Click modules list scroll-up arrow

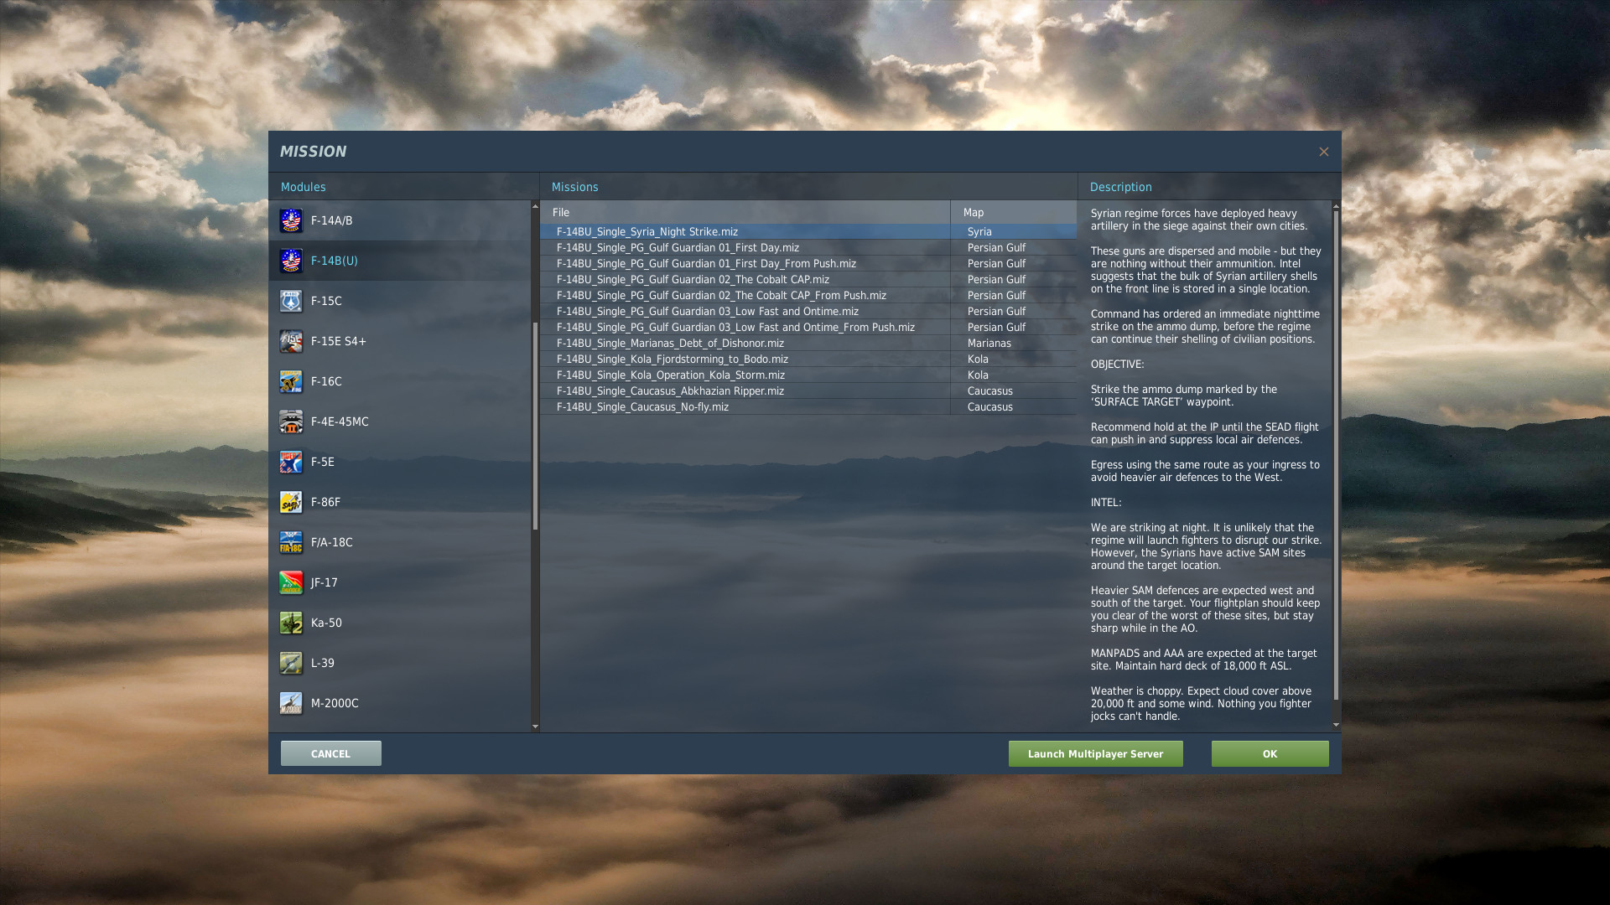535,206
